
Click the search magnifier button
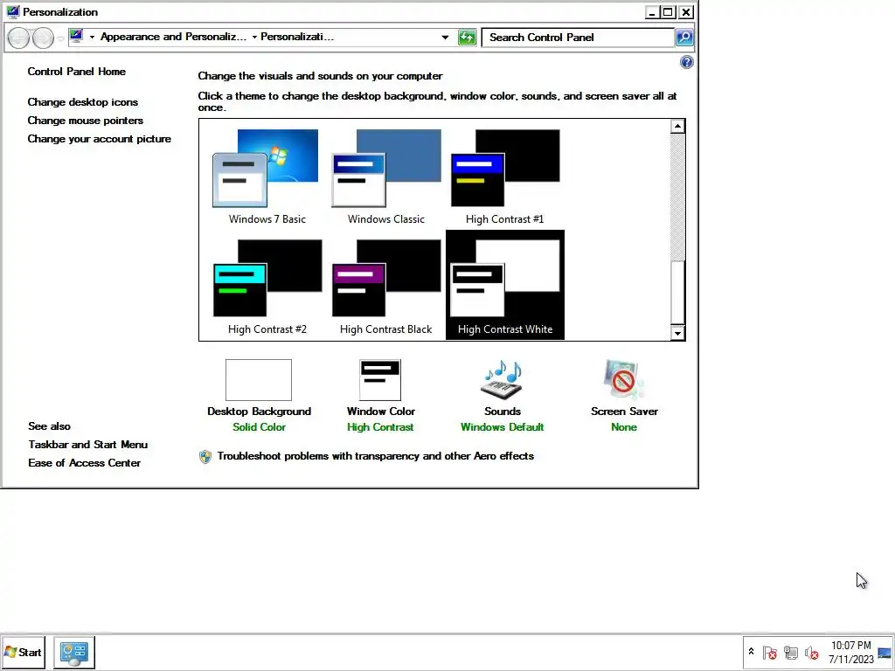pos(684,38)
